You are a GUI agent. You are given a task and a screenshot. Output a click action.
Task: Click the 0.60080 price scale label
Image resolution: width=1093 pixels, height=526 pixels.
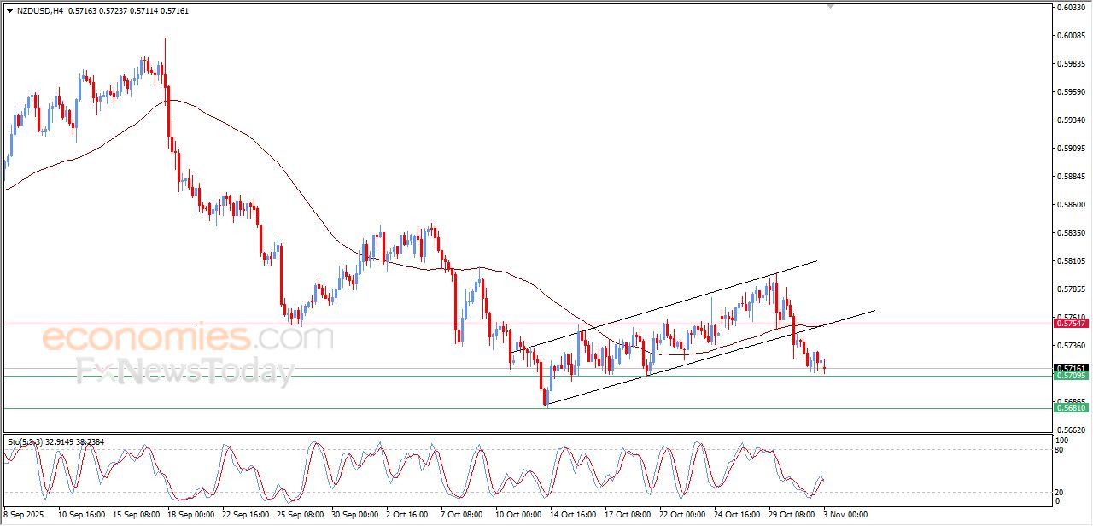pos(1070,36)
